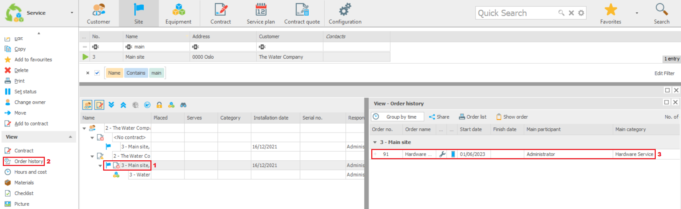681x209 pixels.
Task: Uncheck the Name Contains main filter checkbox
Action: point(97,73)
